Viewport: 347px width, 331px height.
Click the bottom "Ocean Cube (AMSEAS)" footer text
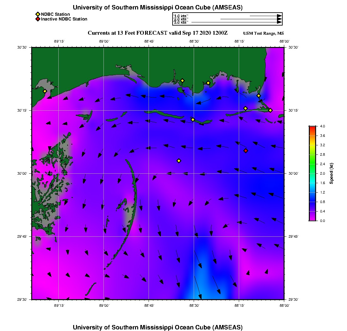click(x=157, y=327)
